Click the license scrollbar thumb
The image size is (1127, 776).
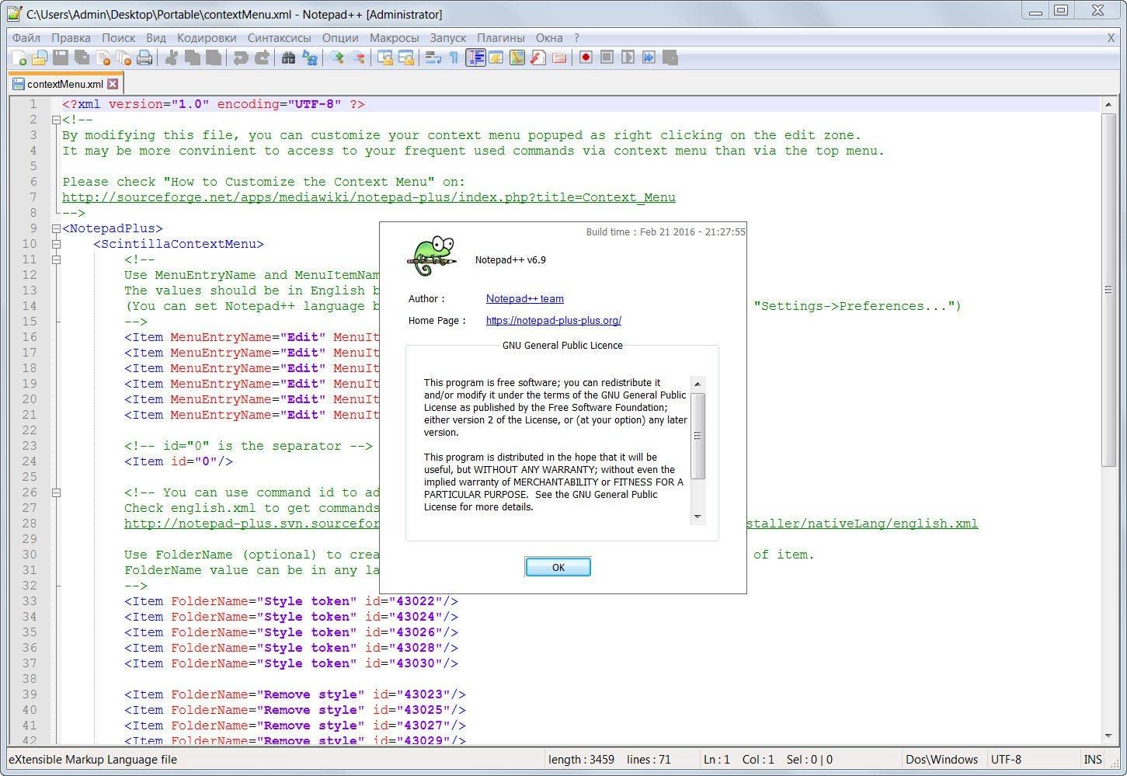pyautogui.click(x=697, y=436)
